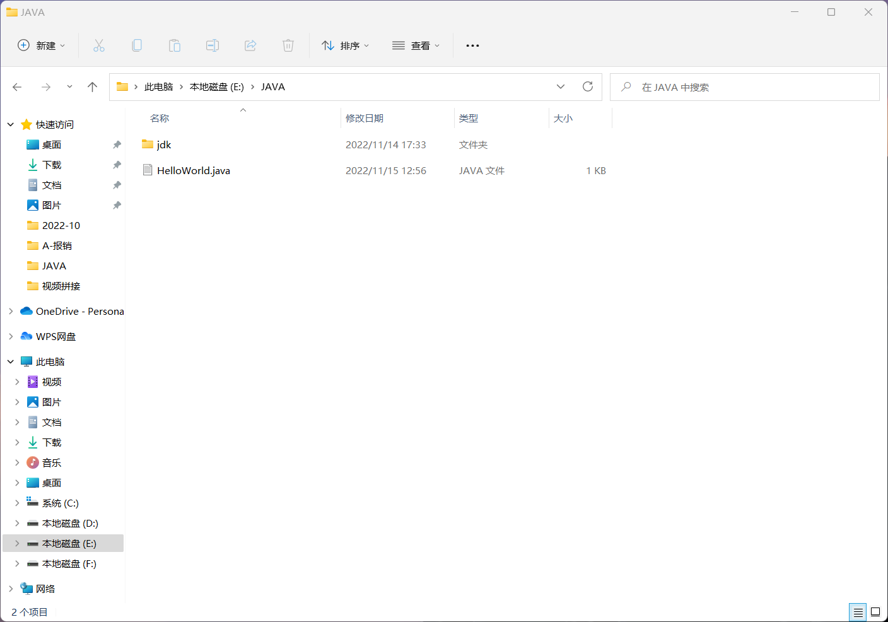
Task: Expand the 本地磁盘 (F:) node
Action: coord(17,563)
